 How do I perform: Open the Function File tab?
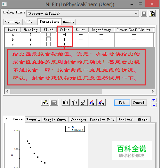pyautogui.click(x=102, y=120)
